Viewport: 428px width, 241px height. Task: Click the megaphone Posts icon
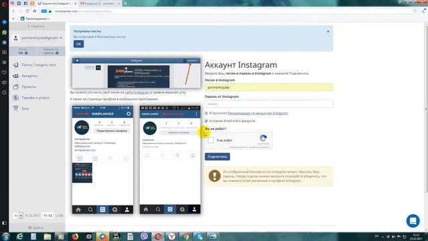15,65
